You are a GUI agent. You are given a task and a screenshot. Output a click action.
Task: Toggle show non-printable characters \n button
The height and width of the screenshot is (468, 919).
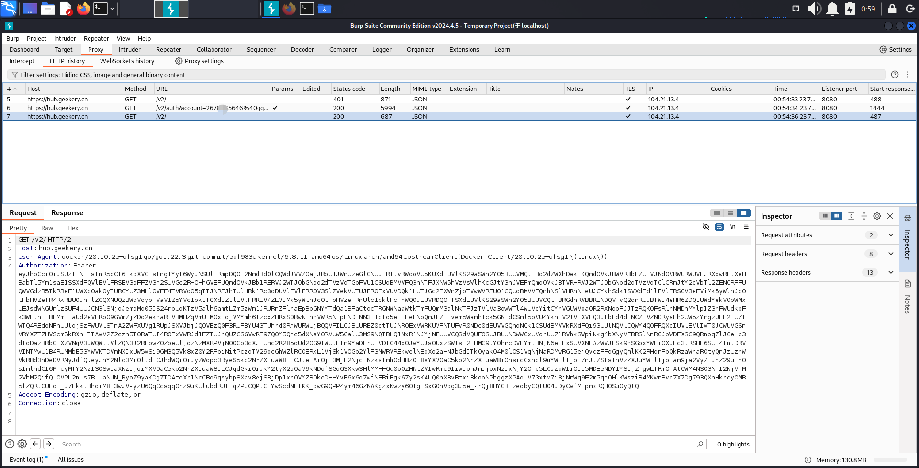733,227
